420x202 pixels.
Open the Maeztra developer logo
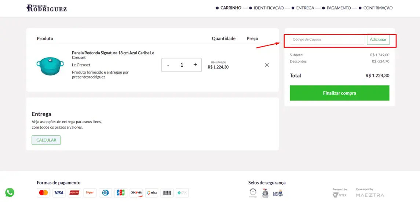[370, 195]
